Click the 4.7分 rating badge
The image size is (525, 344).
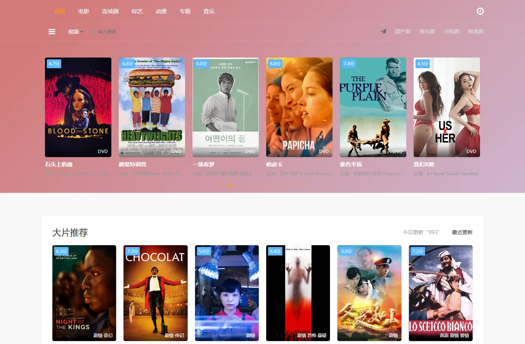[x=54, y=64]
